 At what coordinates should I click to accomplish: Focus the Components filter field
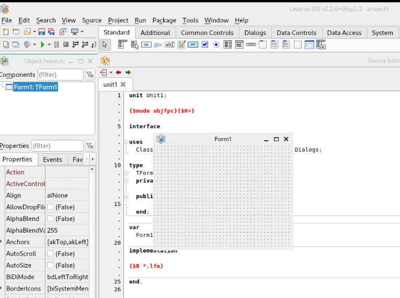61,74
